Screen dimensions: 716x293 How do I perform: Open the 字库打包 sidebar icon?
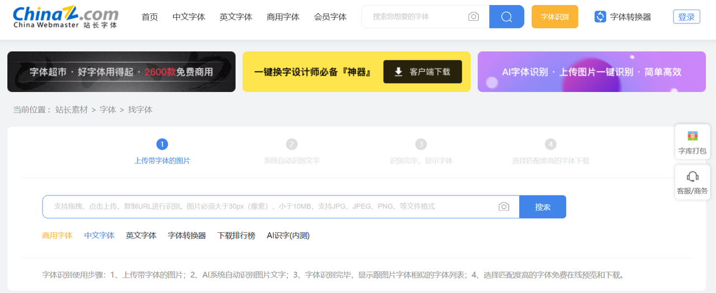(693, 136)
